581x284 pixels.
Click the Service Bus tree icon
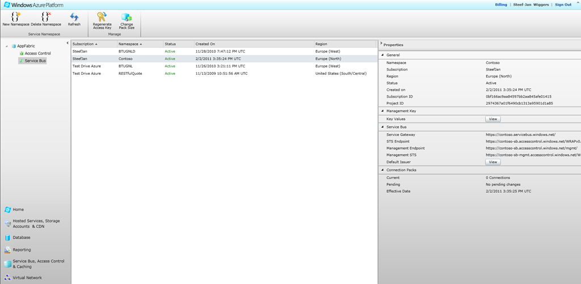[22, 61]
